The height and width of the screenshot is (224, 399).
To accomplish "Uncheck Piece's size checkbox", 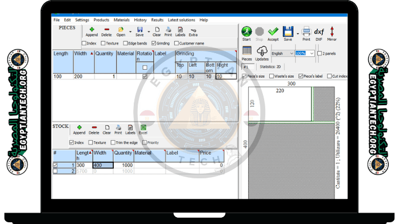I will coord(244,76).
